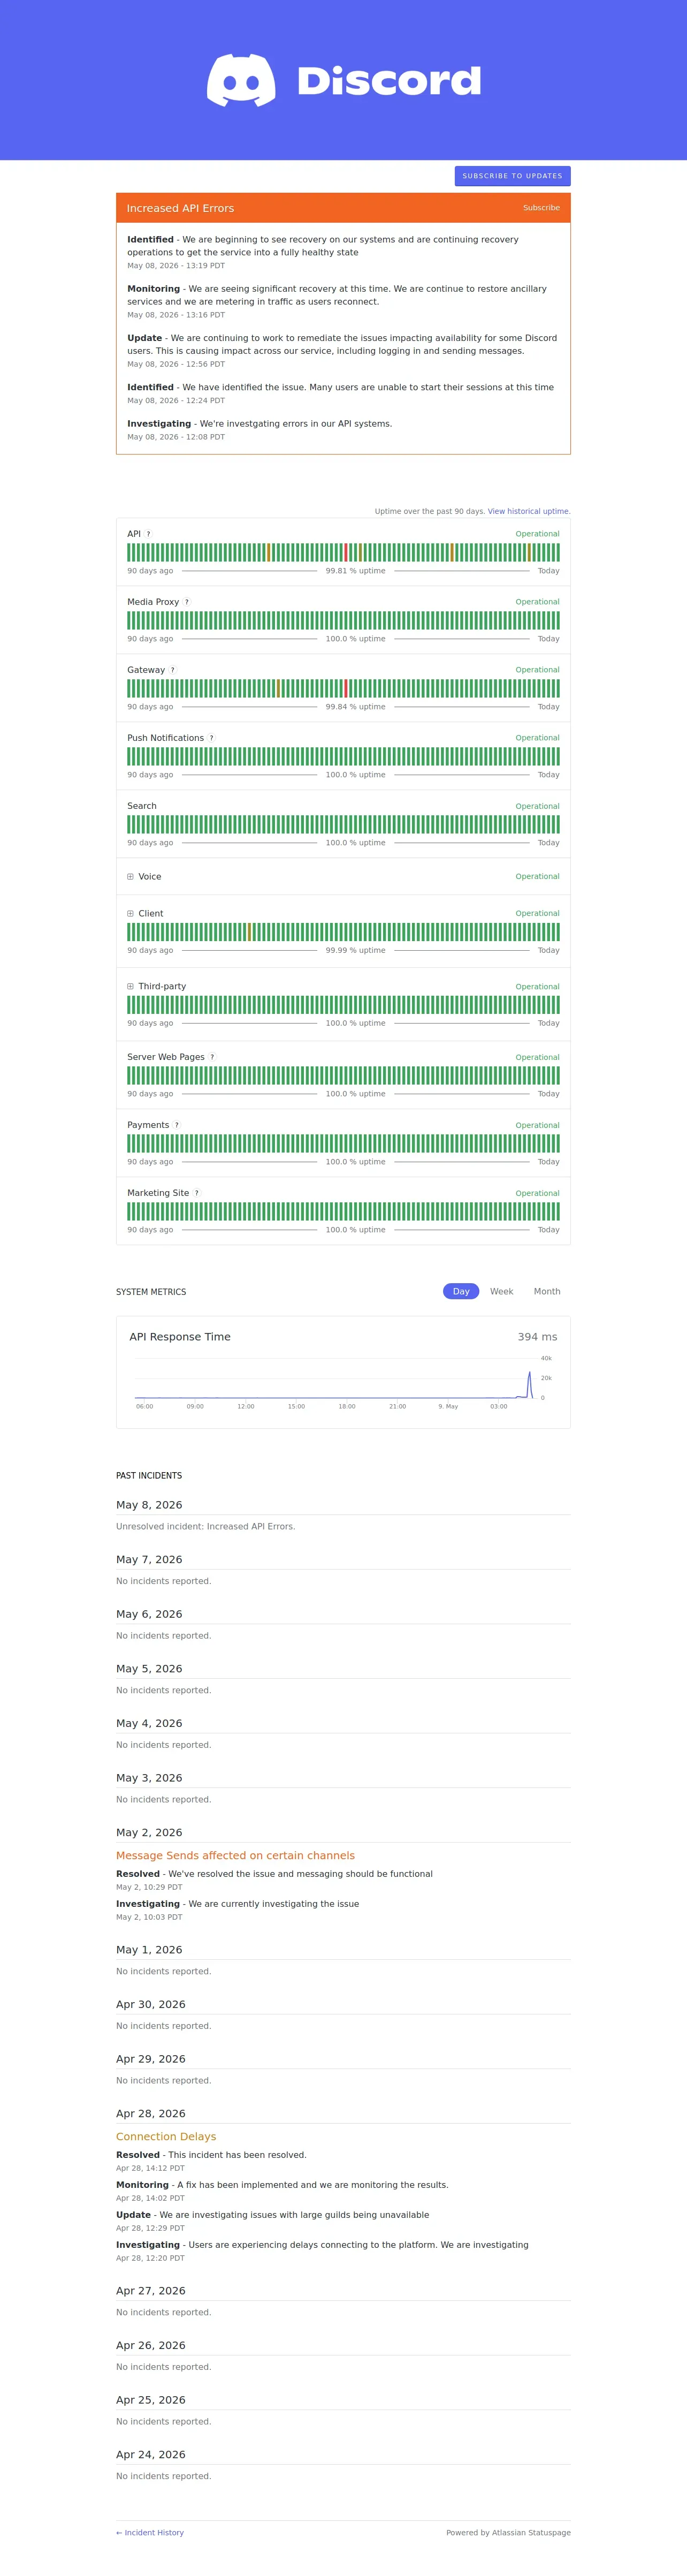This screenshot has width=687, height=2576.
Task: Click Subscribe to Updates button
Action: [513, 176]
